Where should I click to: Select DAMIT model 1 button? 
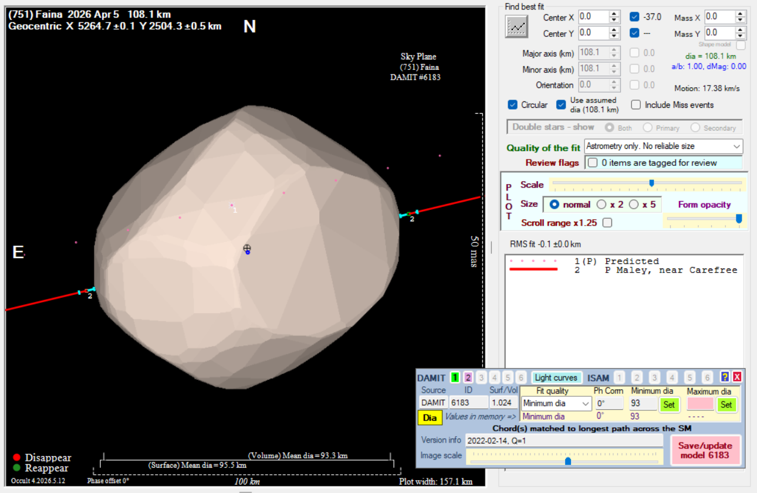pos(455,378)
